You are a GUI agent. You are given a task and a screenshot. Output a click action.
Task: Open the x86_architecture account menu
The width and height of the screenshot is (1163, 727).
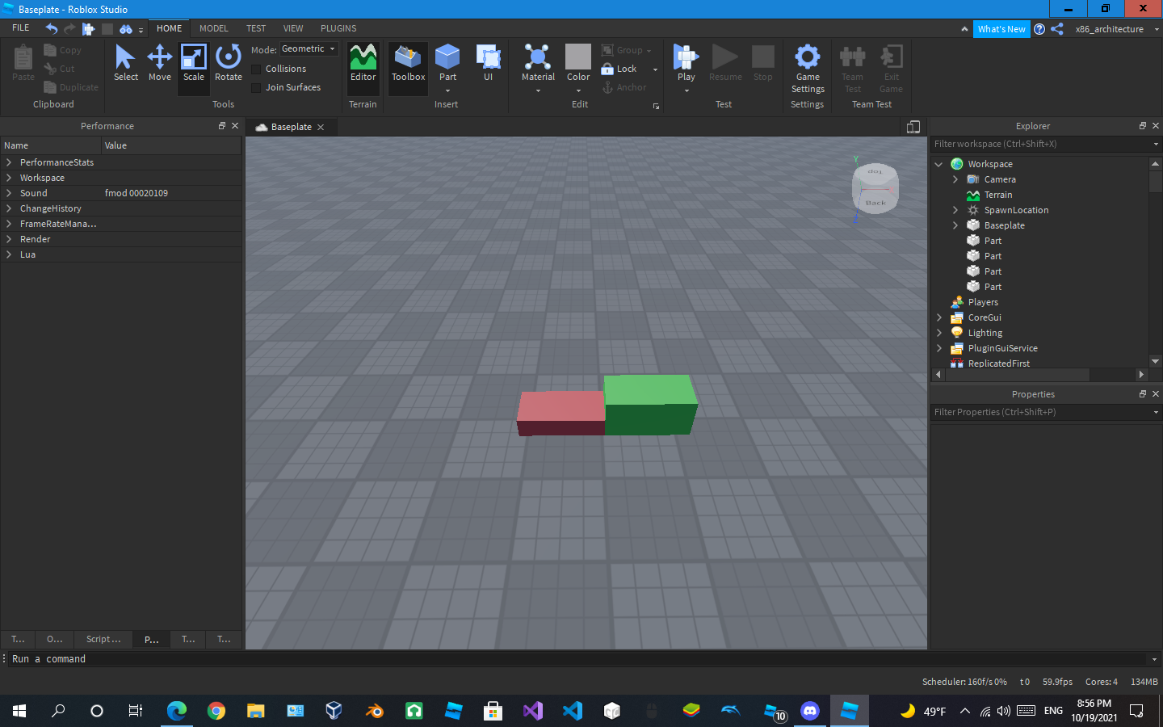click(1115, 29)
